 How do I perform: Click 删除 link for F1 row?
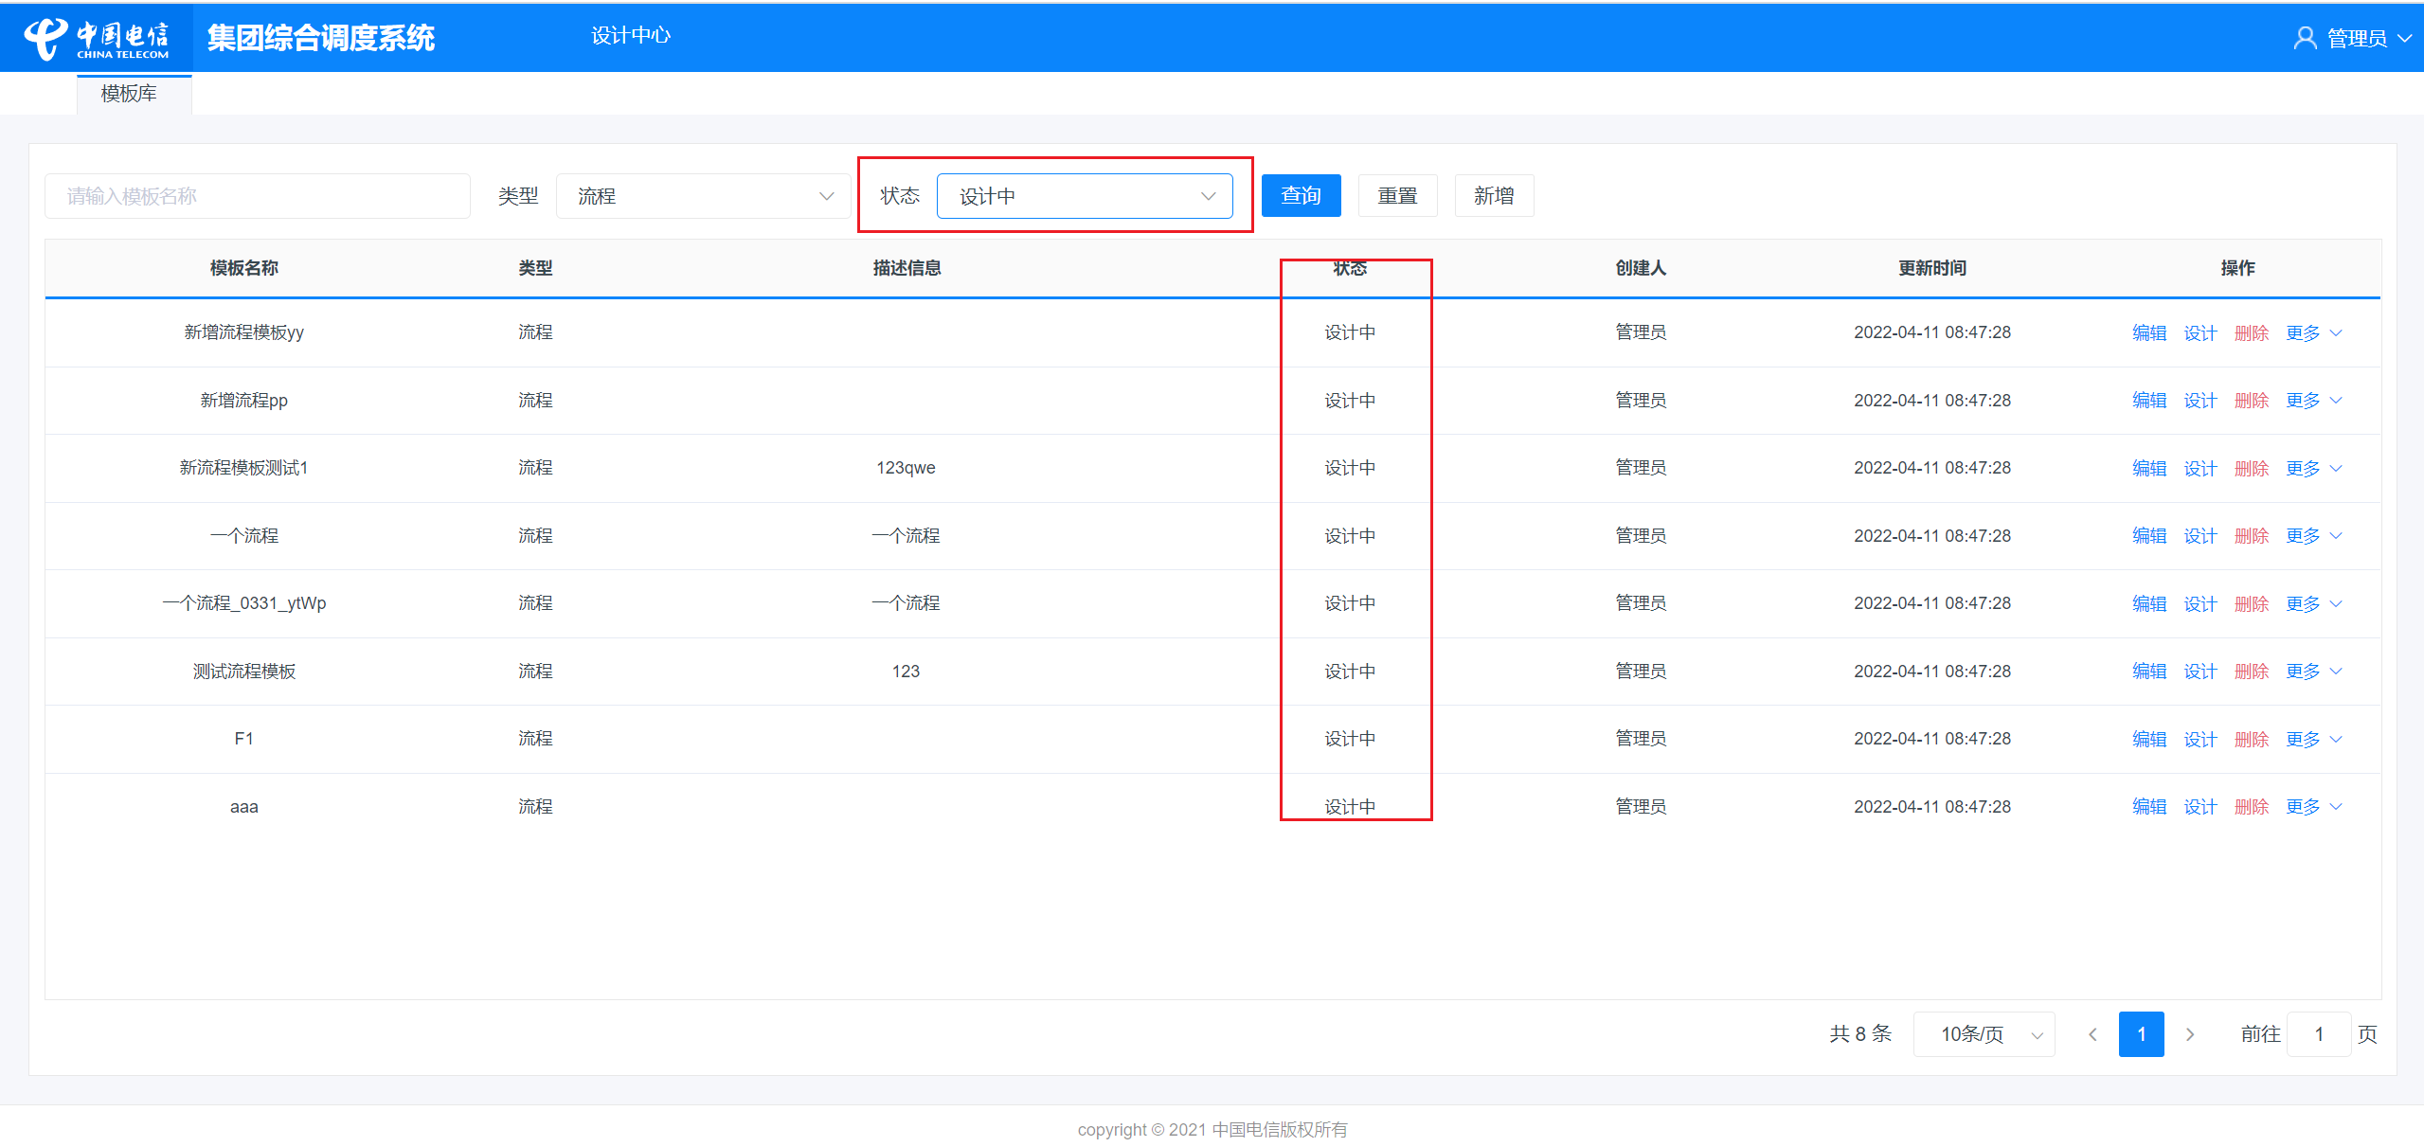[2251, 739]
